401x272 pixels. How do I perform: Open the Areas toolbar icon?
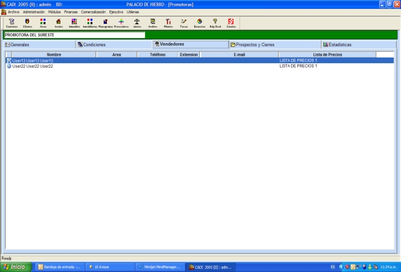(x=43, y=23)
